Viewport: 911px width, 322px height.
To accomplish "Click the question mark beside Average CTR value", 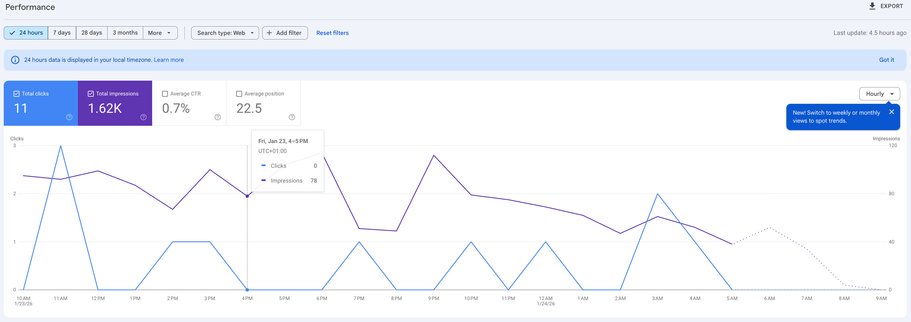I will (217, 117).
